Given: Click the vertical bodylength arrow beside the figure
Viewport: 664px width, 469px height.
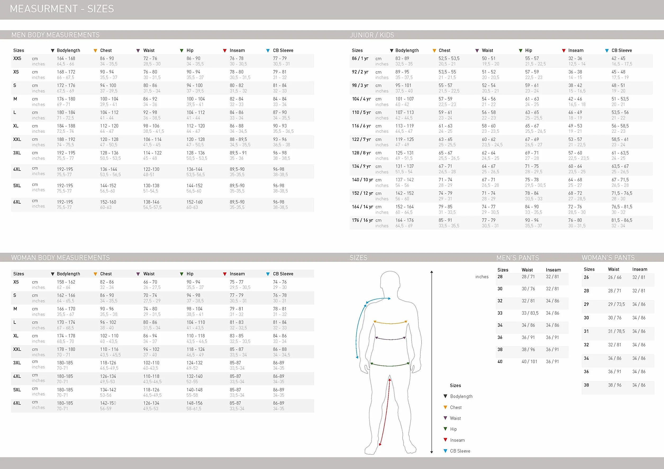Looking at the screenshot, I should tap(431, 362).
